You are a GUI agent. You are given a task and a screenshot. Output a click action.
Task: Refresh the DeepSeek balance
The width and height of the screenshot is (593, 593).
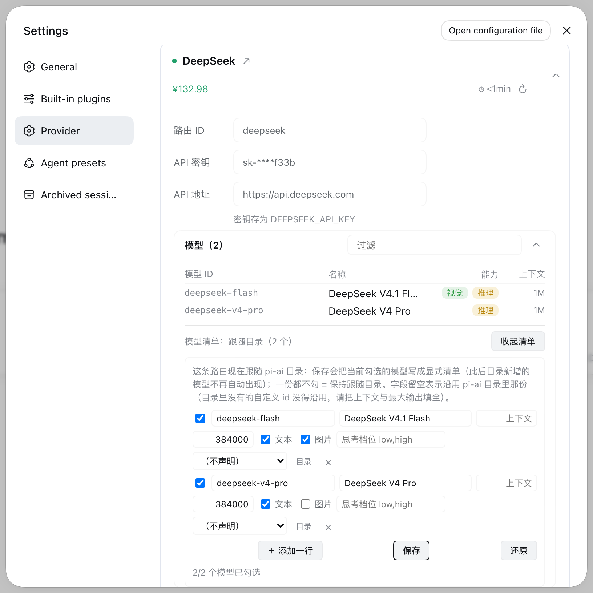[x=523, y=89]
